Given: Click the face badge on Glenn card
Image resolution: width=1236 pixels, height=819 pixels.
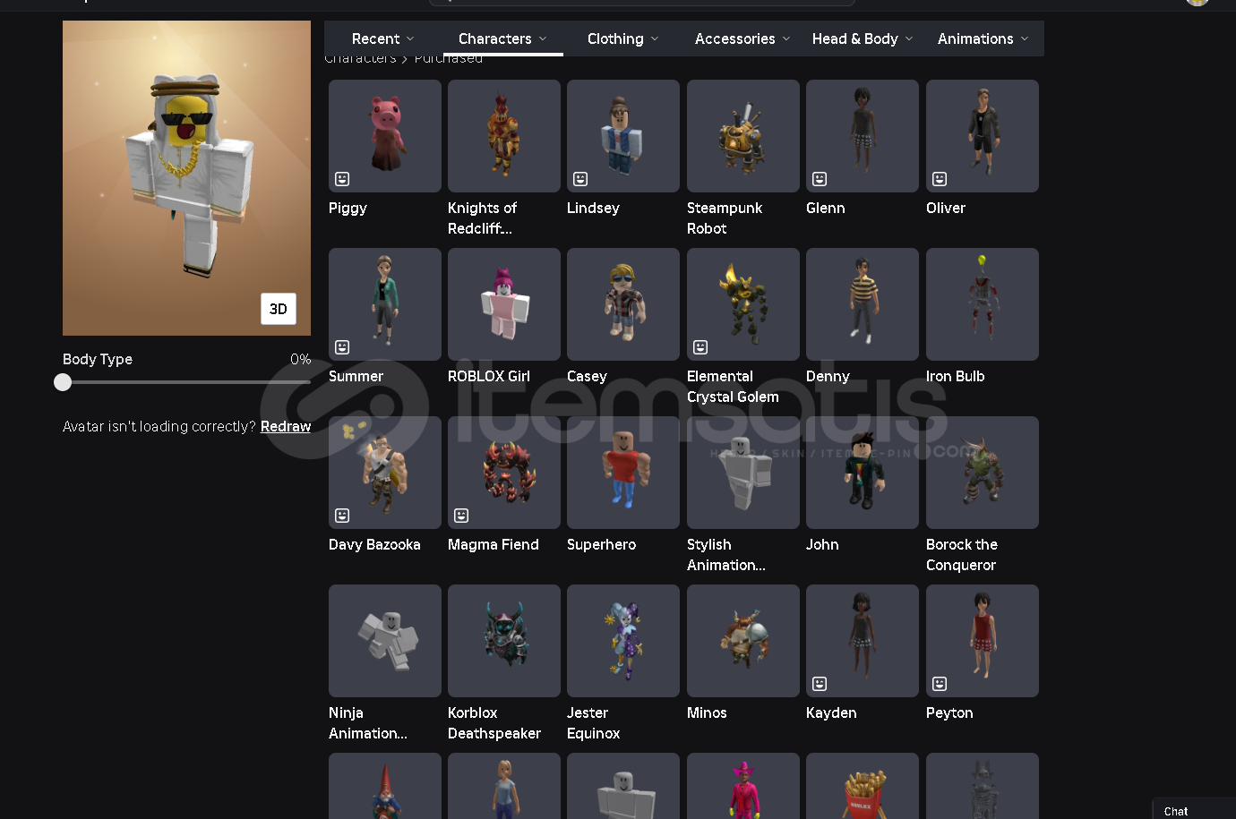Looking at the screenshot, I should (820, 179).
